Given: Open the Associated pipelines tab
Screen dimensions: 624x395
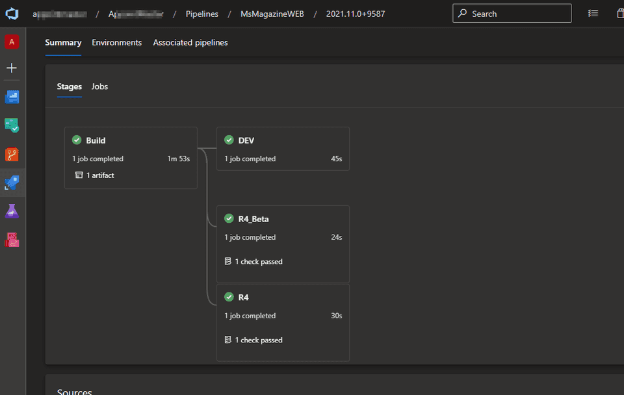Looking at the screenshot, I should pos(190,42).
